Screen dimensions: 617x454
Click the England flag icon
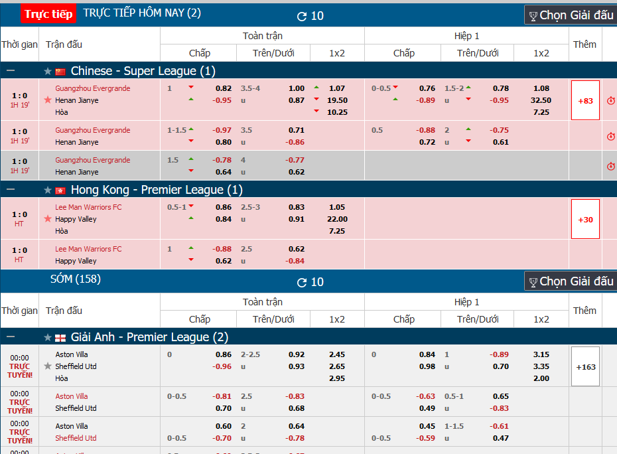(x=60, y=338)
